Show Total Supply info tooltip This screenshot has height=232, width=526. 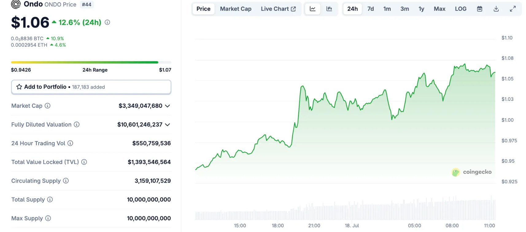(x=50, y=200)
